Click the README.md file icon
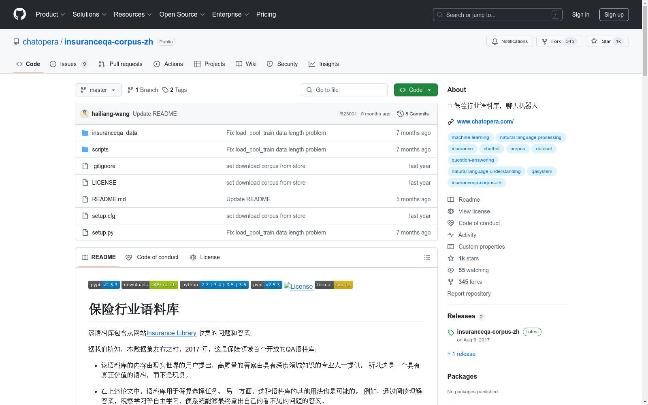 (x=85, y=199)
